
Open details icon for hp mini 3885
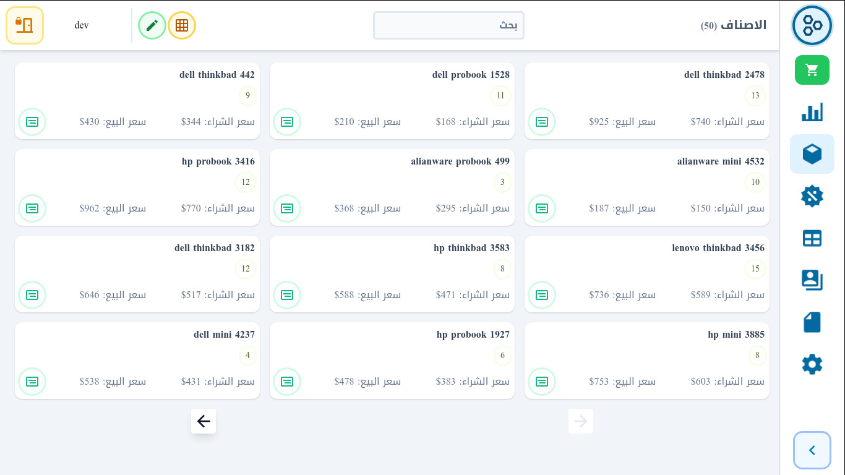(542, 382)
